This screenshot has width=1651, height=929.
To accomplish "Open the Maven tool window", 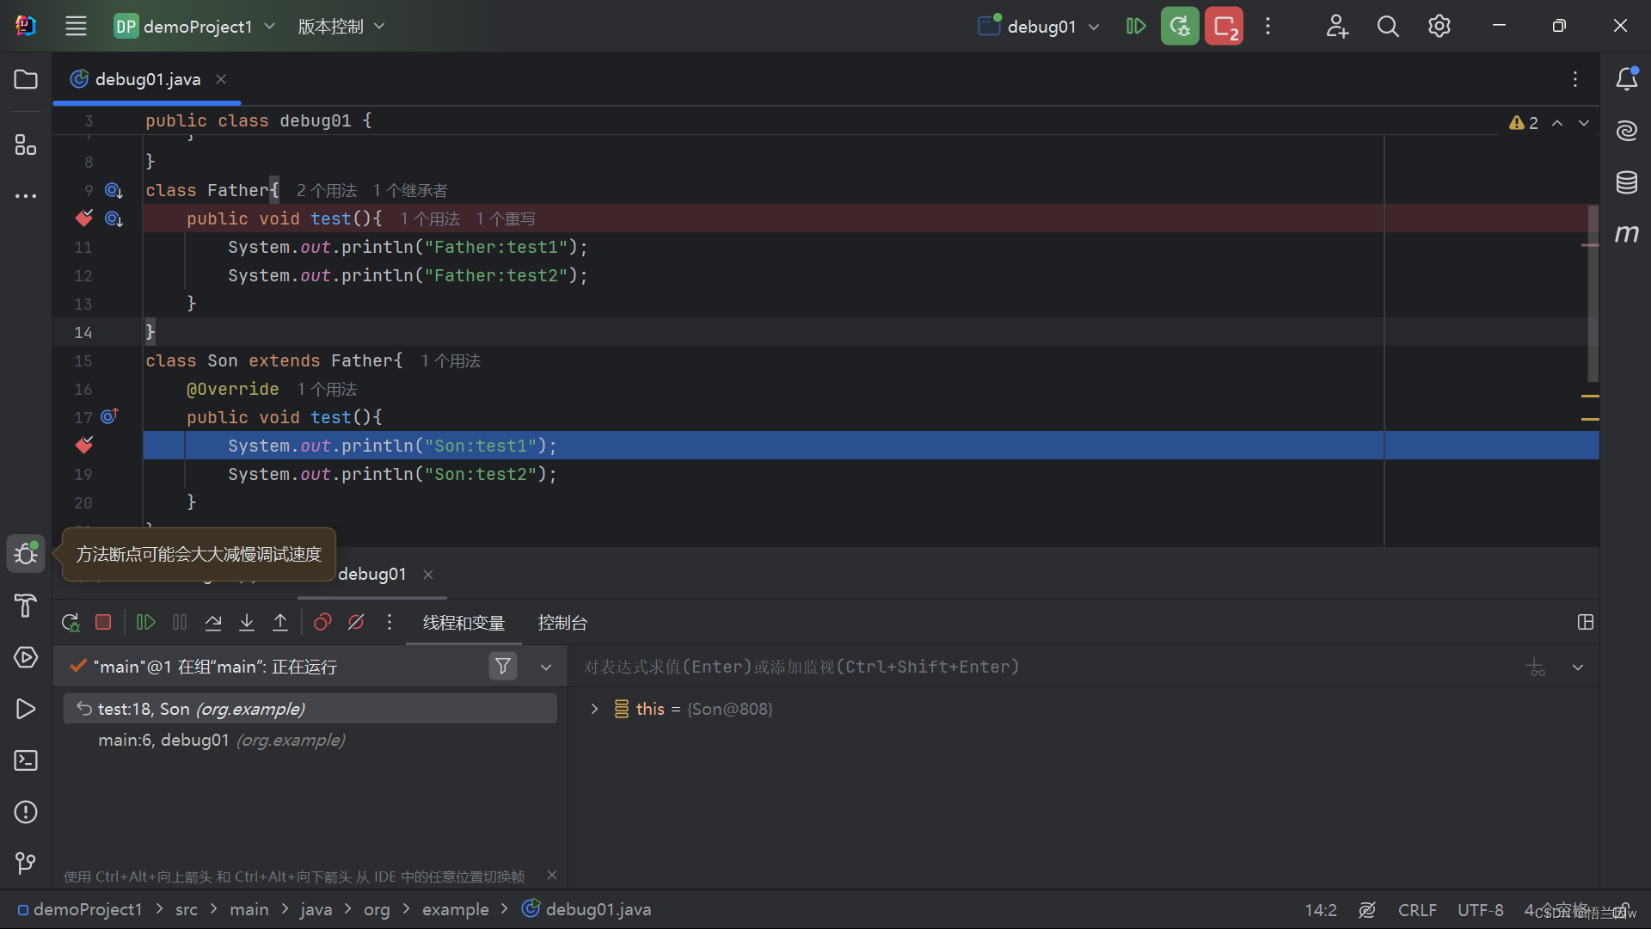I will (x=1626, y=233).
